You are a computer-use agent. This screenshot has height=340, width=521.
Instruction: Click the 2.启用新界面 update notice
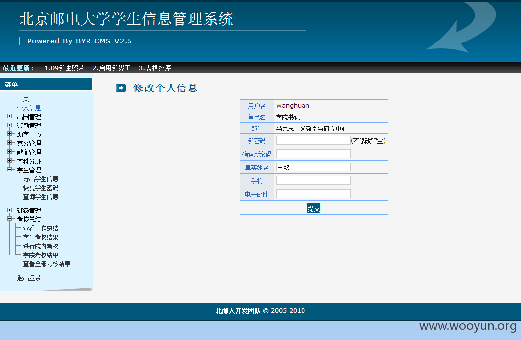(112, 68)
